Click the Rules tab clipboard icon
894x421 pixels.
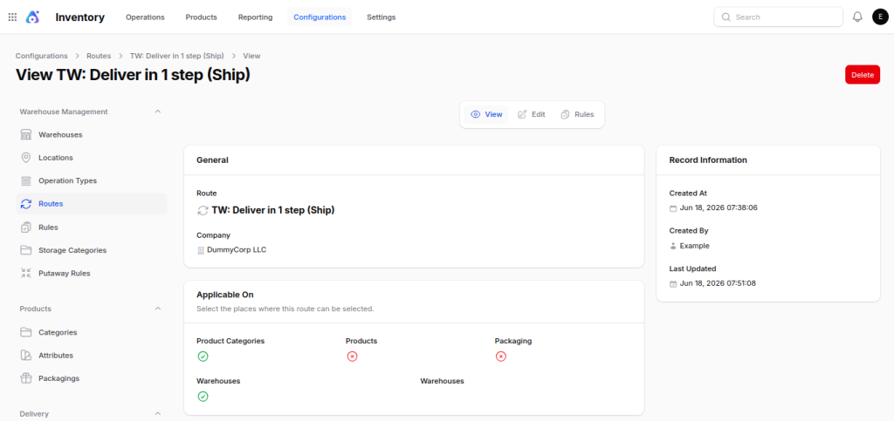565,114
